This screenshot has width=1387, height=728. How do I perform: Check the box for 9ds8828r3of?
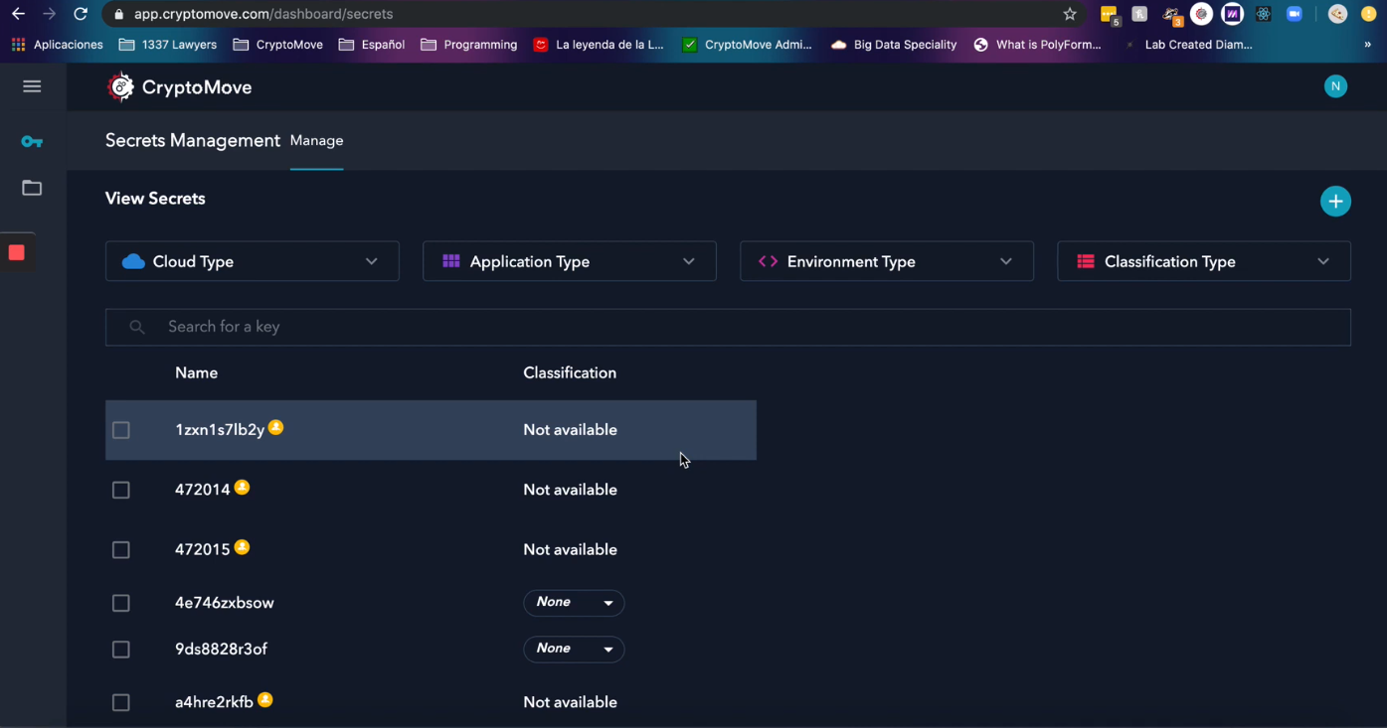pos(121,650)
